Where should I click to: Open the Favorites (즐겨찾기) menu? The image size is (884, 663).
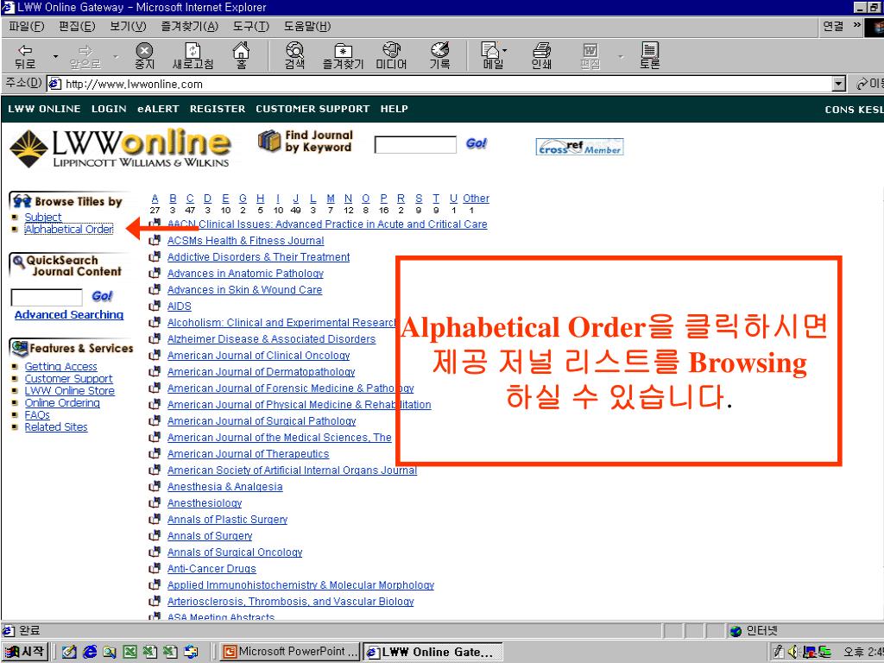pyautogui.click(x=189, y=27)
